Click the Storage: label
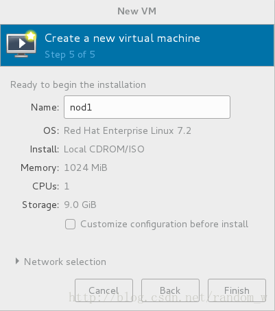Image resolution: width=275 pixels, height=311 pixels. (x=40, y=205)
